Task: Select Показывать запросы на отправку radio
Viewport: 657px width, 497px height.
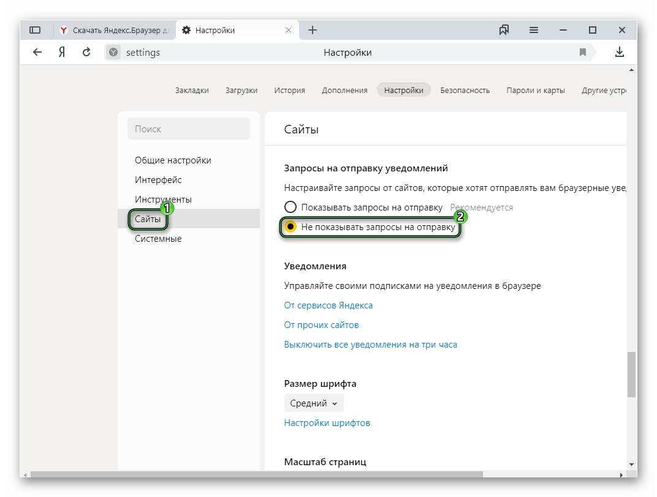Action: 291,207
